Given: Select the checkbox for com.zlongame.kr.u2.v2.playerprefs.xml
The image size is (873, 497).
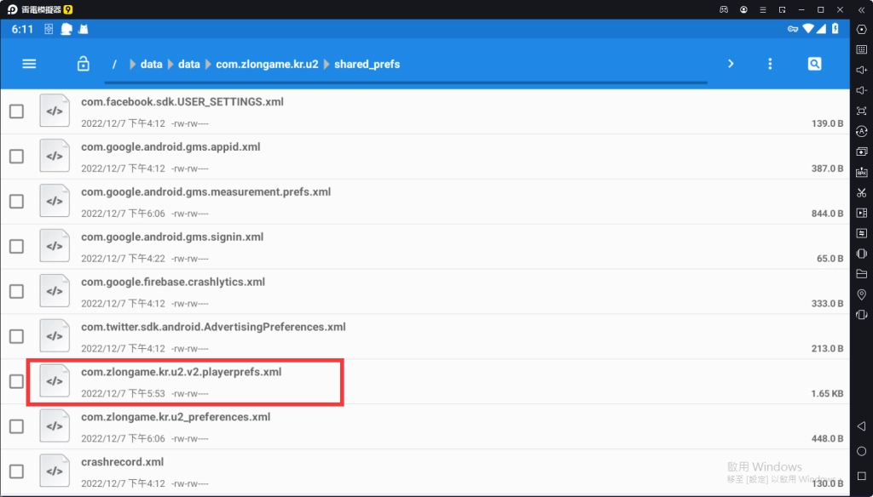Looking at the screenshot, I should [x=16, y=381].
